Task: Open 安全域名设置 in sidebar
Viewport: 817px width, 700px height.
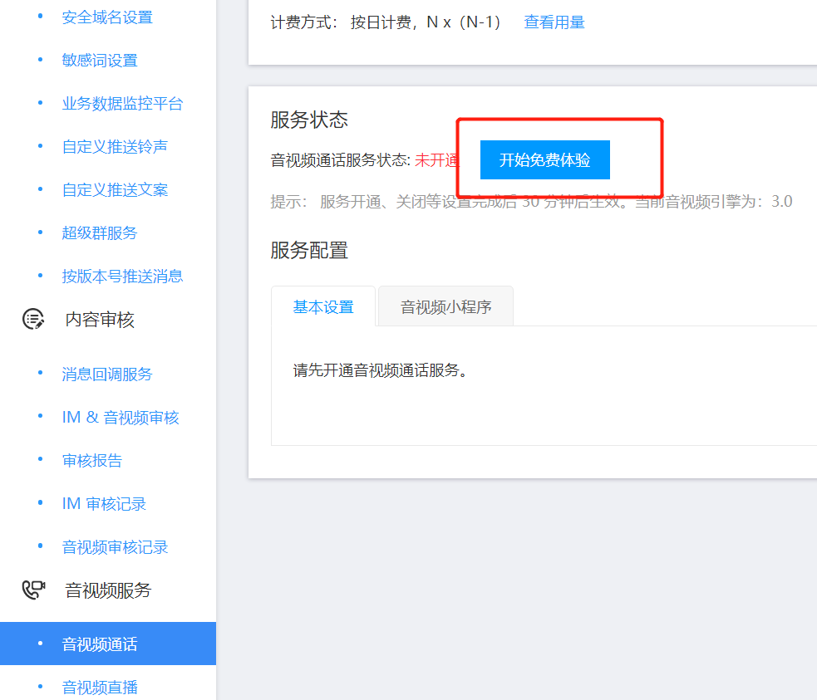Action: click(107, 17)
